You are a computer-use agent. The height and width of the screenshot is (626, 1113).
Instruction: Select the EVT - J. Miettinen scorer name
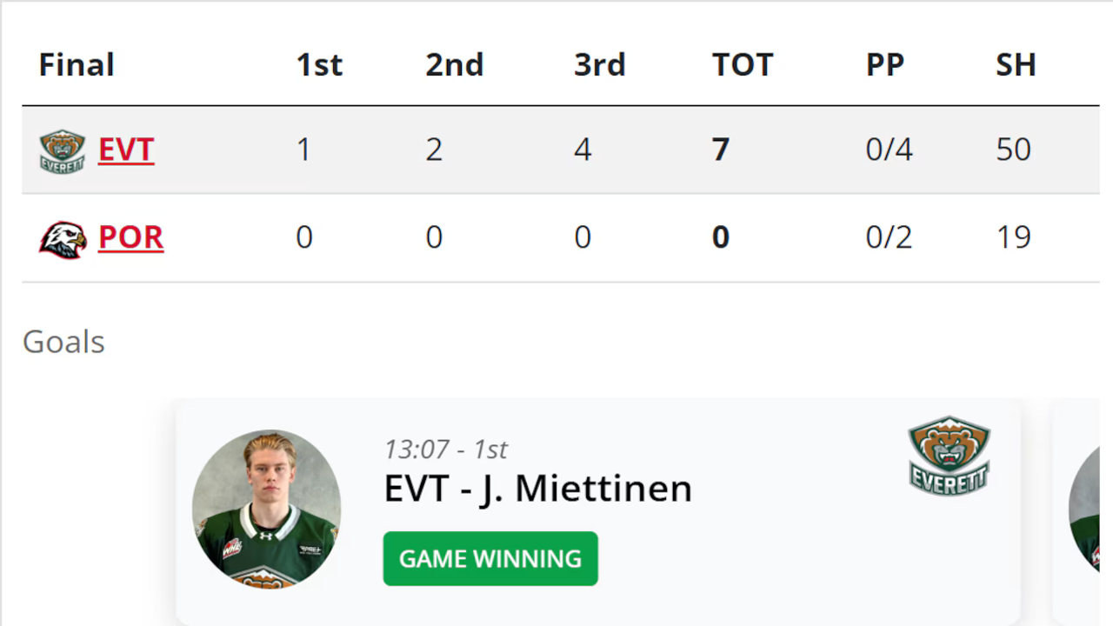537,489
